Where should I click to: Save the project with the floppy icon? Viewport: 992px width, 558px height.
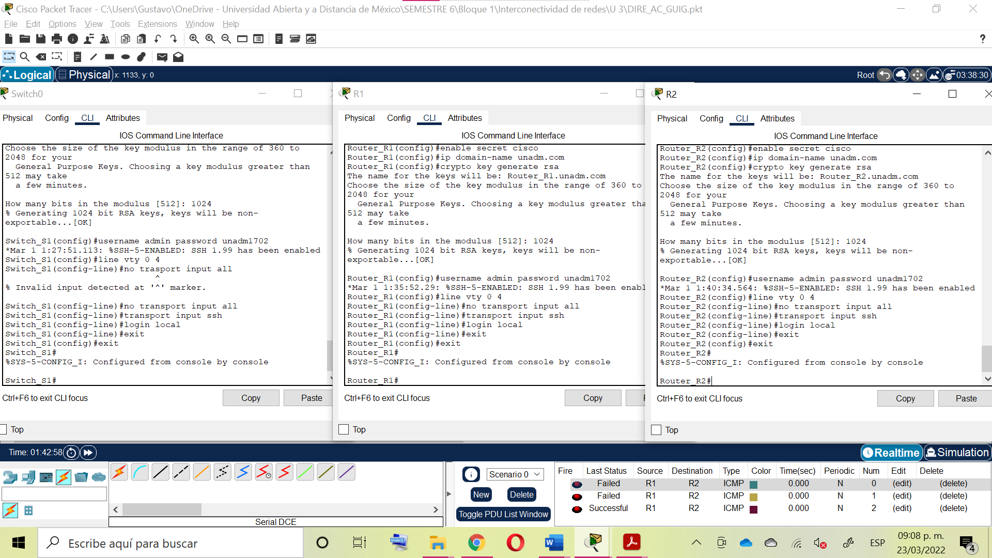click(40, 39)
